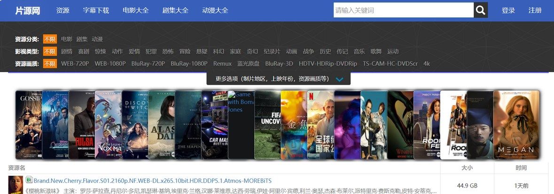554x194 pixels.
Task: Filter quality by TS-CAM-HC-DVDScr
Action: point(390,64)
